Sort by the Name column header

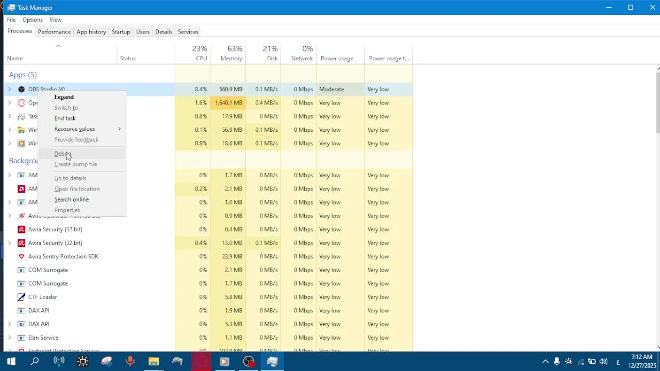coord(60,53)
